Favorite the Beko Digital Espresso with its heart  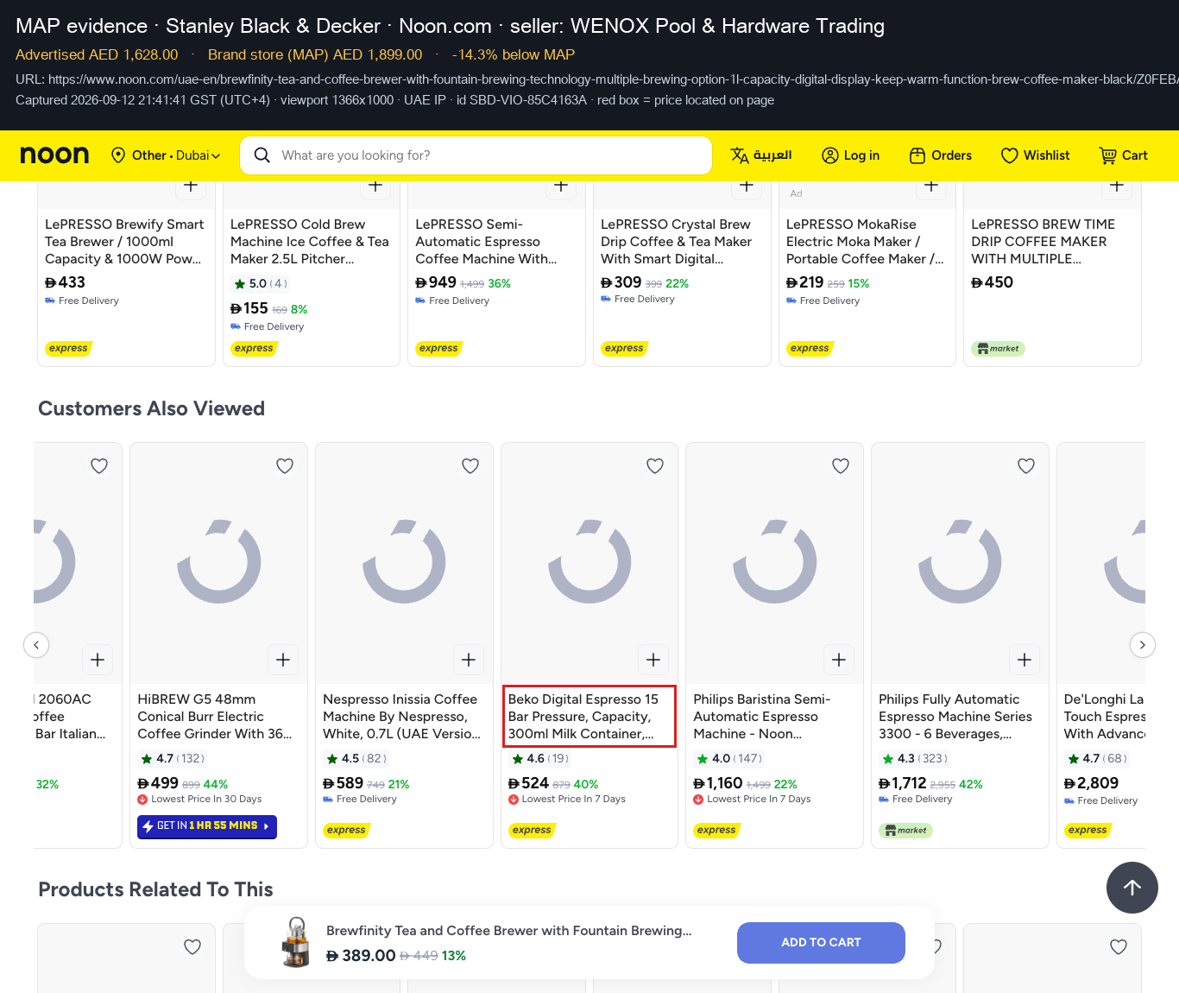tap(655, 466)
